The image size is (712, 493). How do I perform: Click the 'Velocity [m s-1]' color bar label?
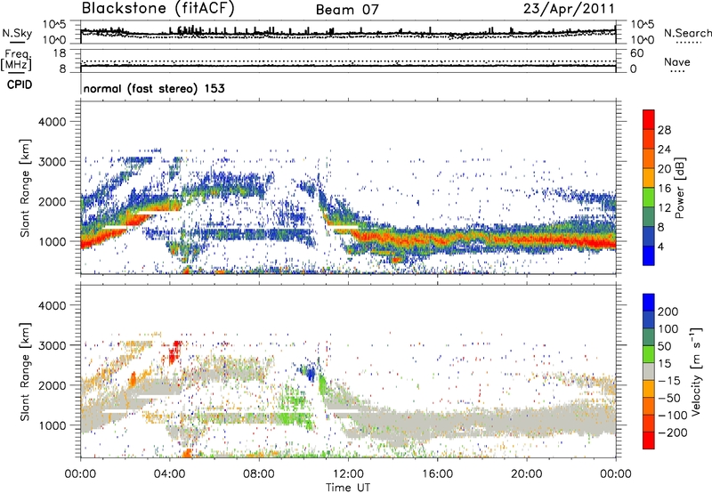tap(697, 371)
